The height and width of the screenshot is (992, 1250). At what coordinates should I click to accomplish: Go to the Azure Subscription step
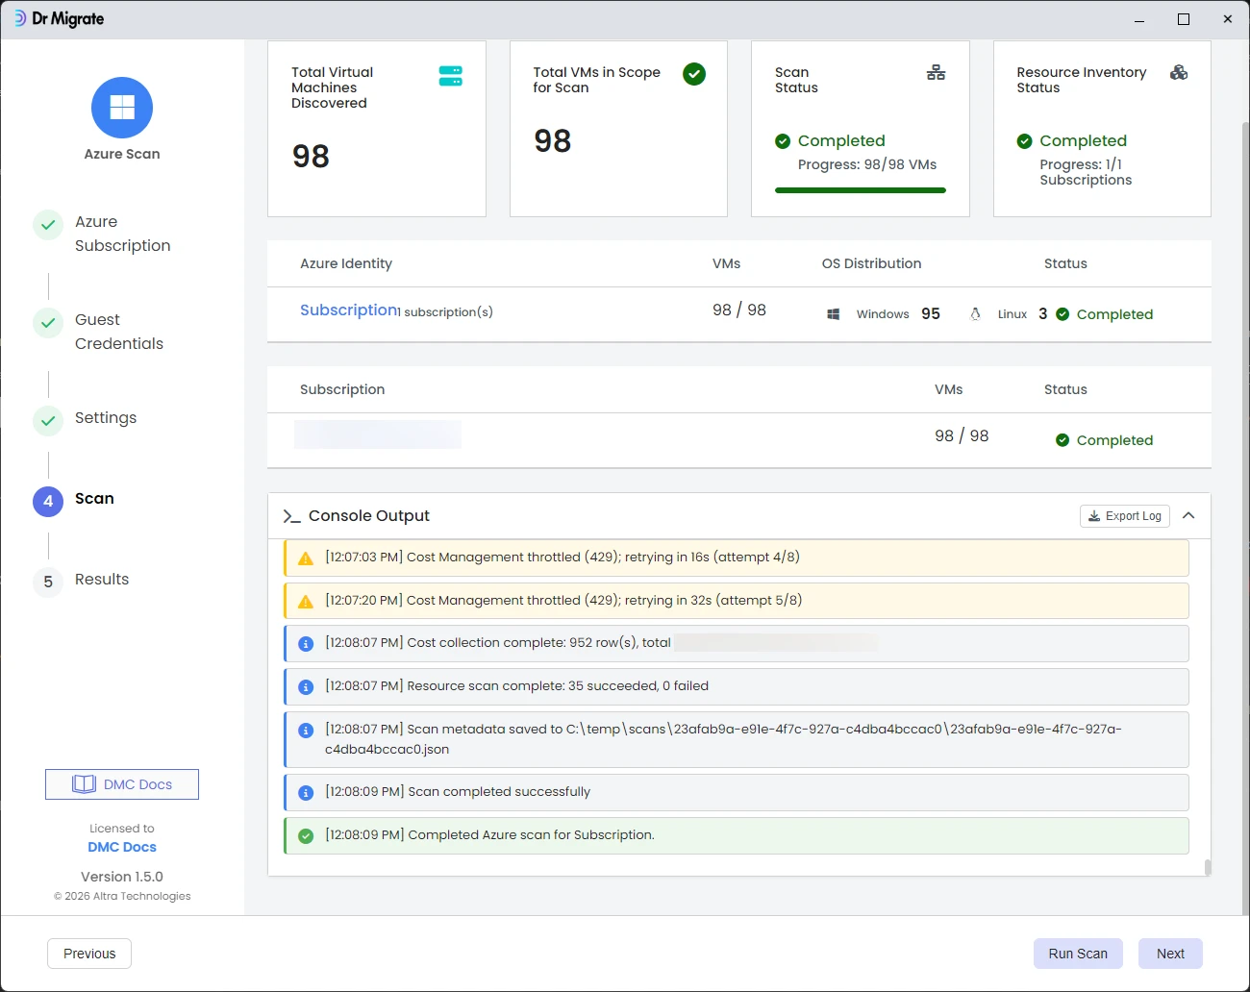click(123, 234)
